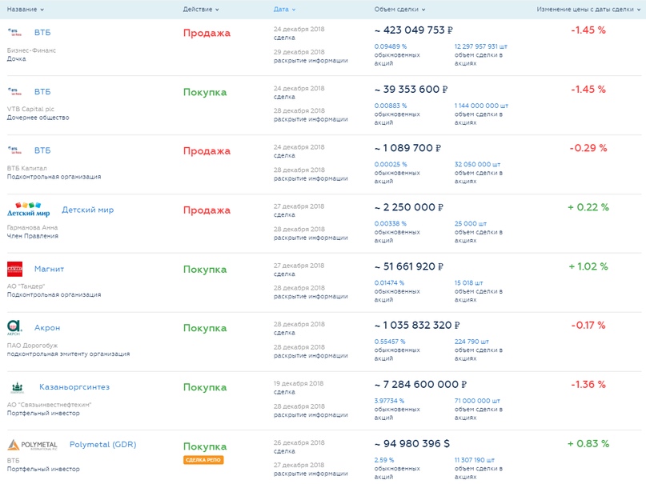
Task: Click the VTB logo beside VTB Capital plc
Action: [x=16, y=92]
